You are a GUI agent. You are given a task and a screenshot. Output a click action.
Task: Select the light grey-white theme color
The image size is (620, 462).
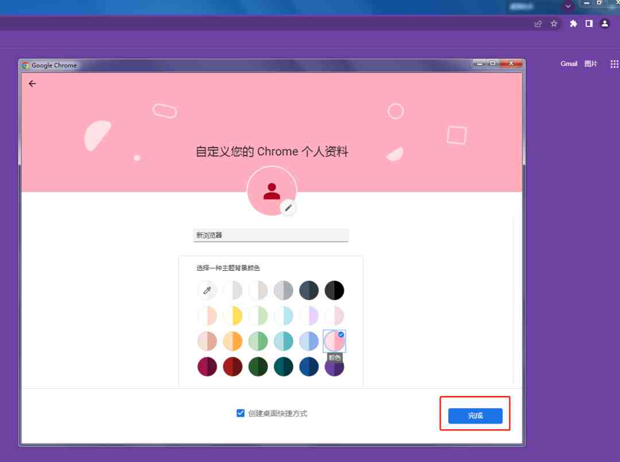[x=232, y=290]
